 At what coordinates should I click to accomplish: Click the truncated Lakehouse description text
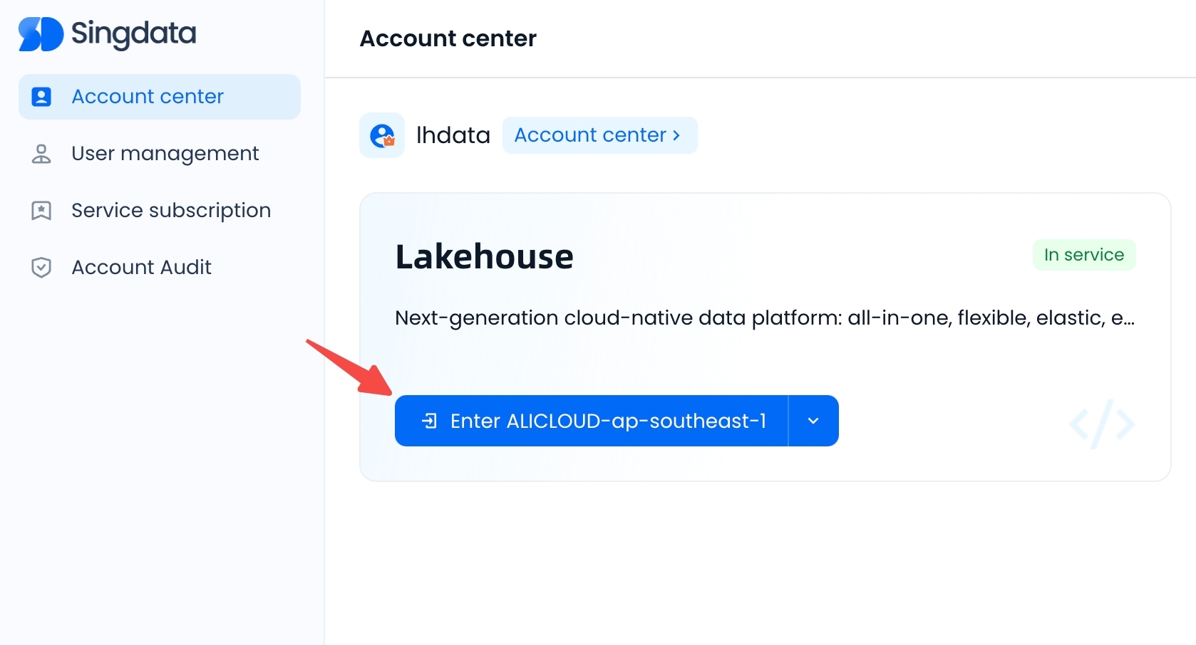(764, 318)
